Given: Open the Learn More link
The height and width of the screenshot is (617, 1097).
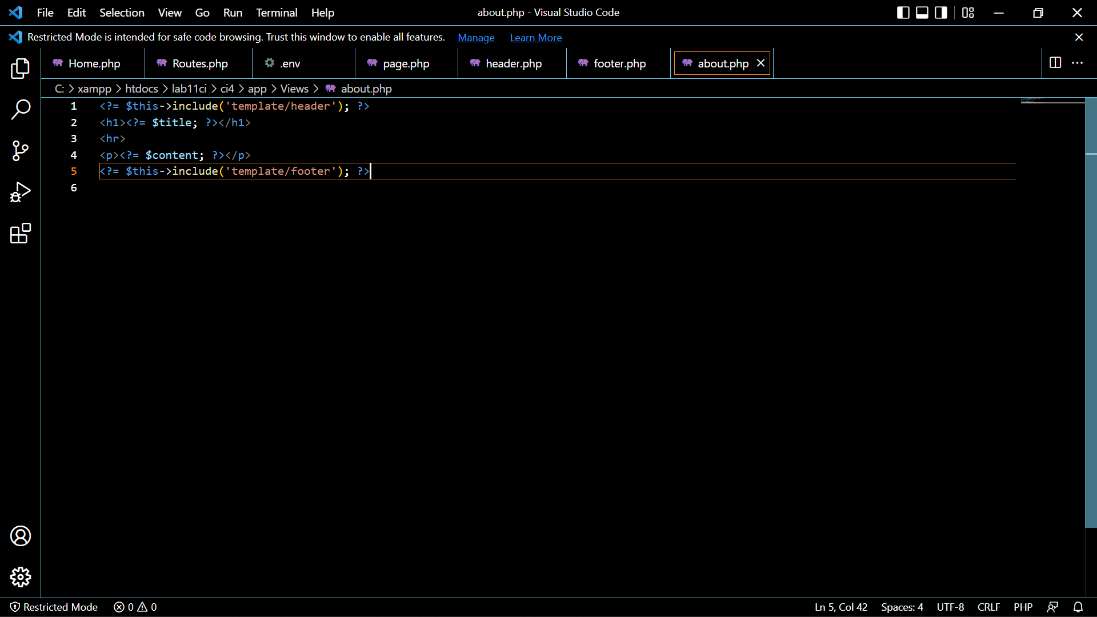Looking at the screenshot, I should pyautogui.click(x=535, y=37).
